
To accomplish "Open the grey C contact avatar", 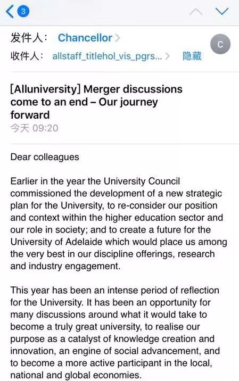I will [x=220, y=44].
